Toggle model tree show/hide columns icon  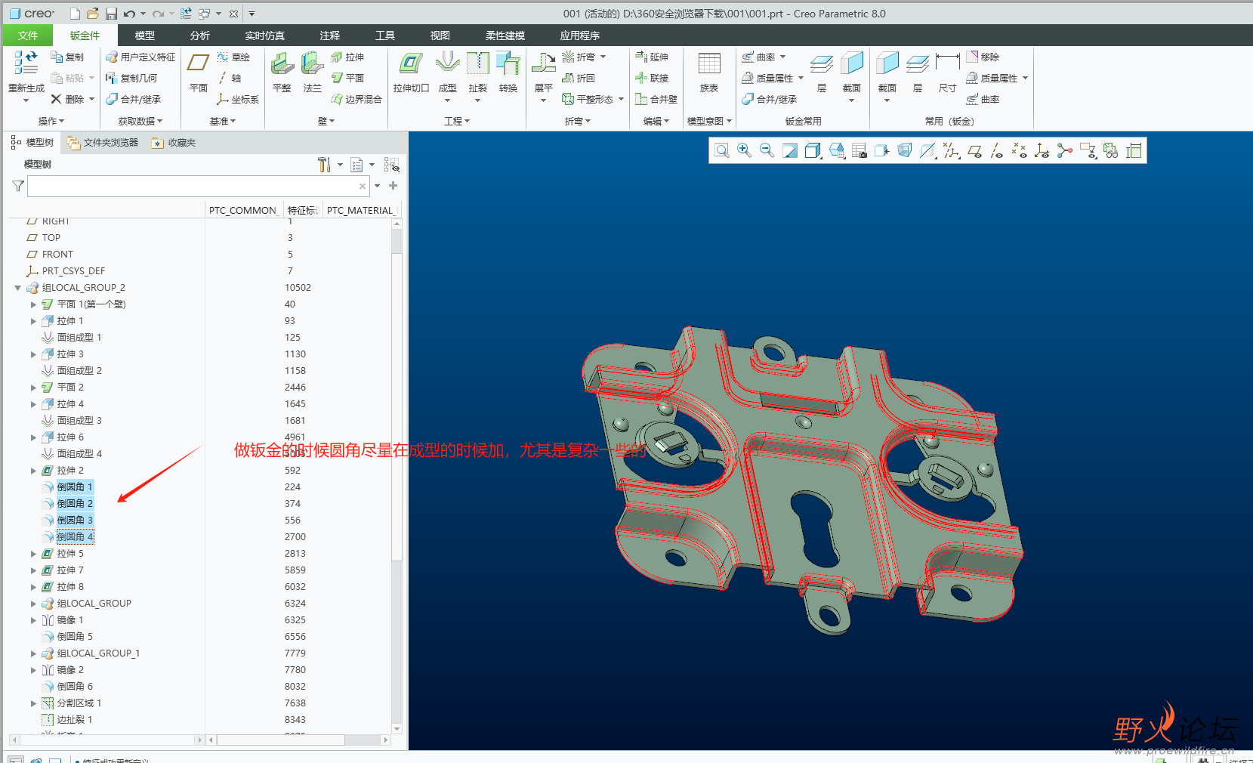pyautogui.click(x=392, y=165)
